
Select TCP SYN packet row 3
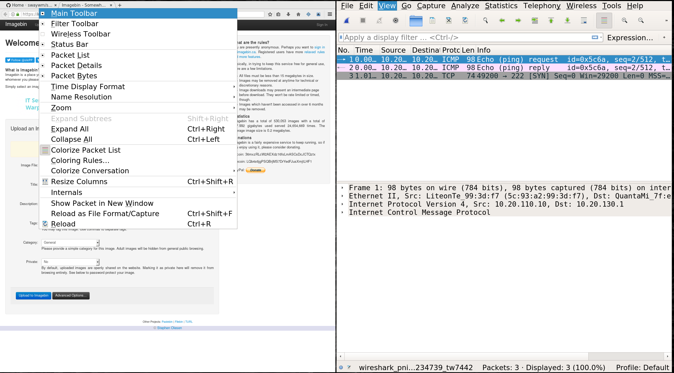[x=504, y=76]
